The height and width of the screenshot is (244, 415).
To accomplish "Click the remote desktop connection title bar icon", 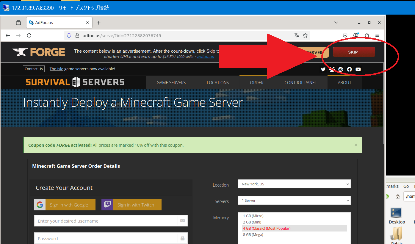I will coord(6,8).
